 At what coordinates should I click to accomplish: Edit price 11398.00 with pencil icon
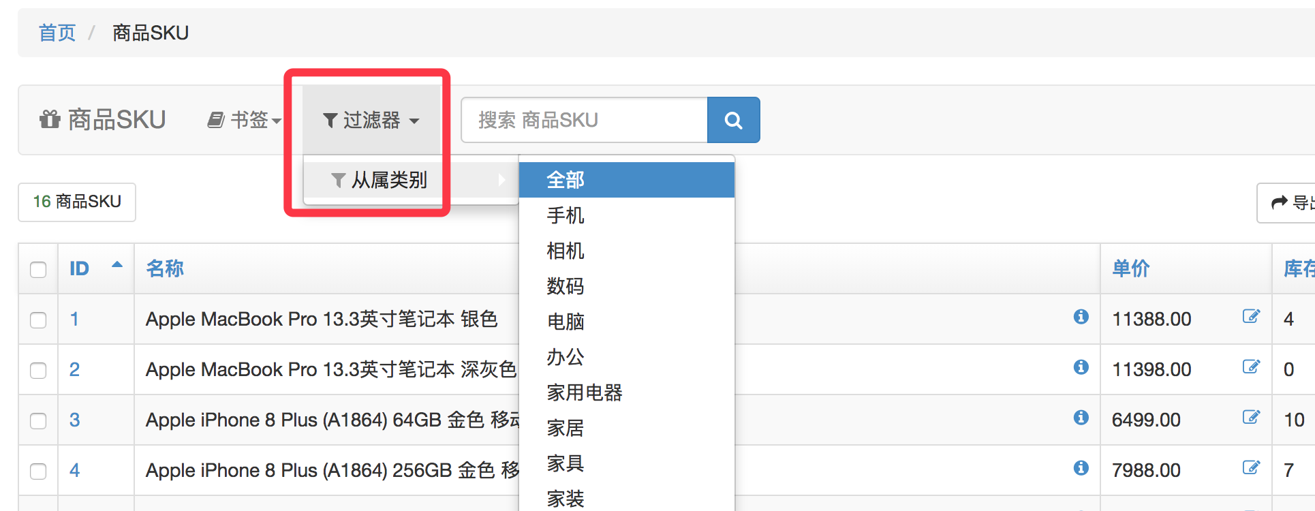coord(1251,367)
